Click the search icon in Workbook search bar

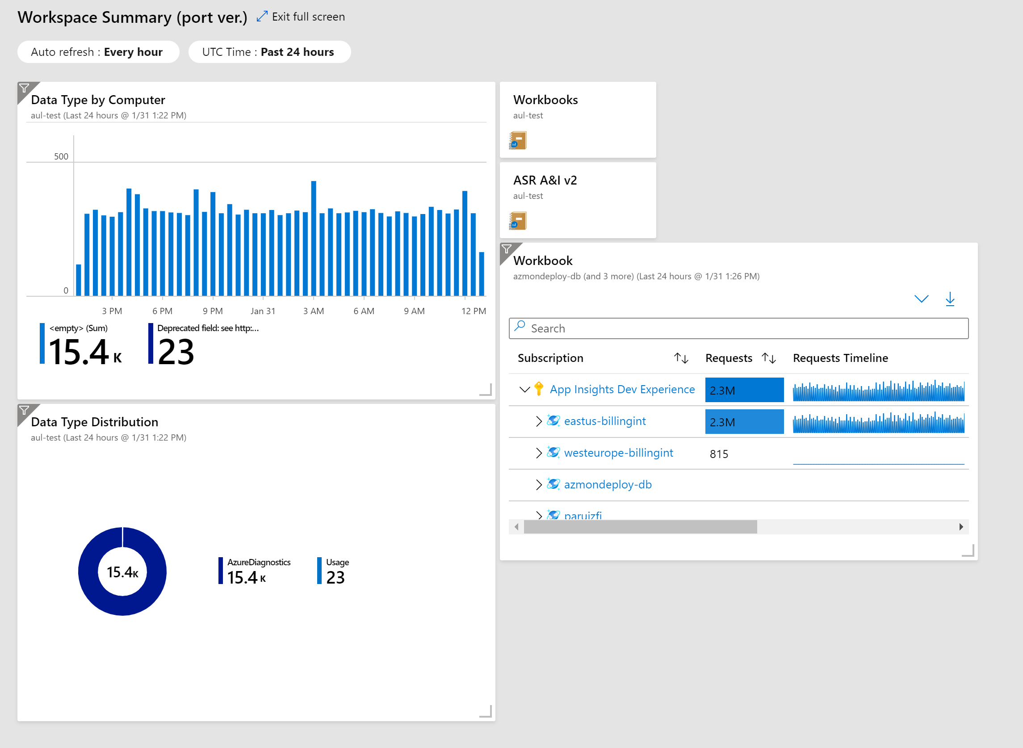pyautogui.click(x=520, y=328)
